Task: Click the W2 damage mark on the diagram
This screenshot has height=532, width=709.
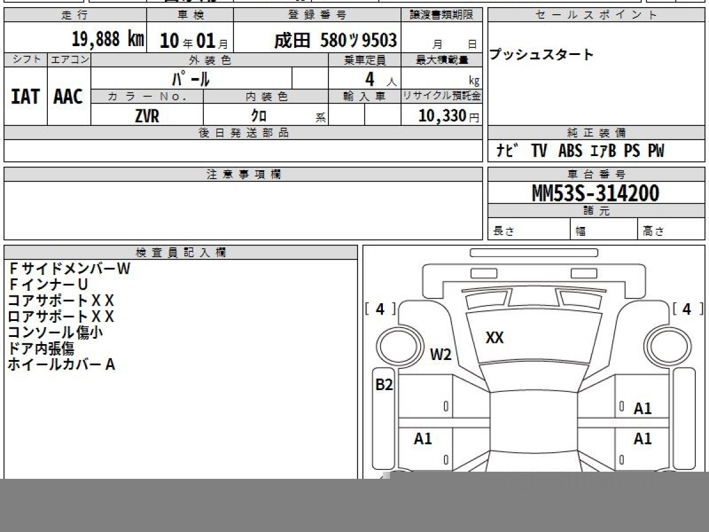Action: point(440,355)
